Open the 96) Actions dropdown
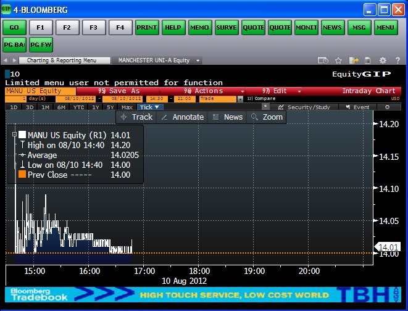This screenshot has height=311, width=408. 203,91
